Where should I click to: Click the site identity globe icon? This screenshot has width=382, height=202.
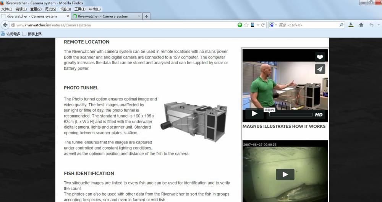click(x=13, y=25)
